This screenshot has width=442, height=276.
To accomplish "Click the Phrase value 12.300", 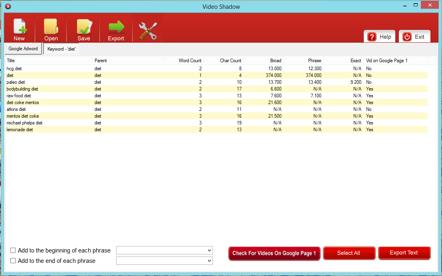I will (x=315, y=69).
